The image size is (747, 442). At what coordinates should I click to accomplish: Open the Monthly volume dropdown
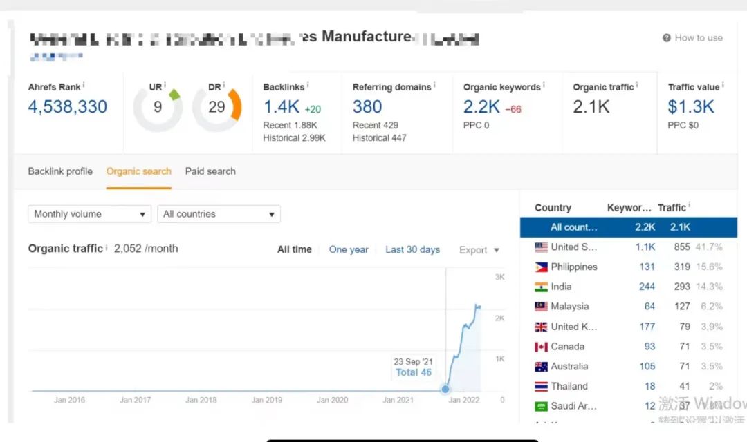[x=89, y=214]
